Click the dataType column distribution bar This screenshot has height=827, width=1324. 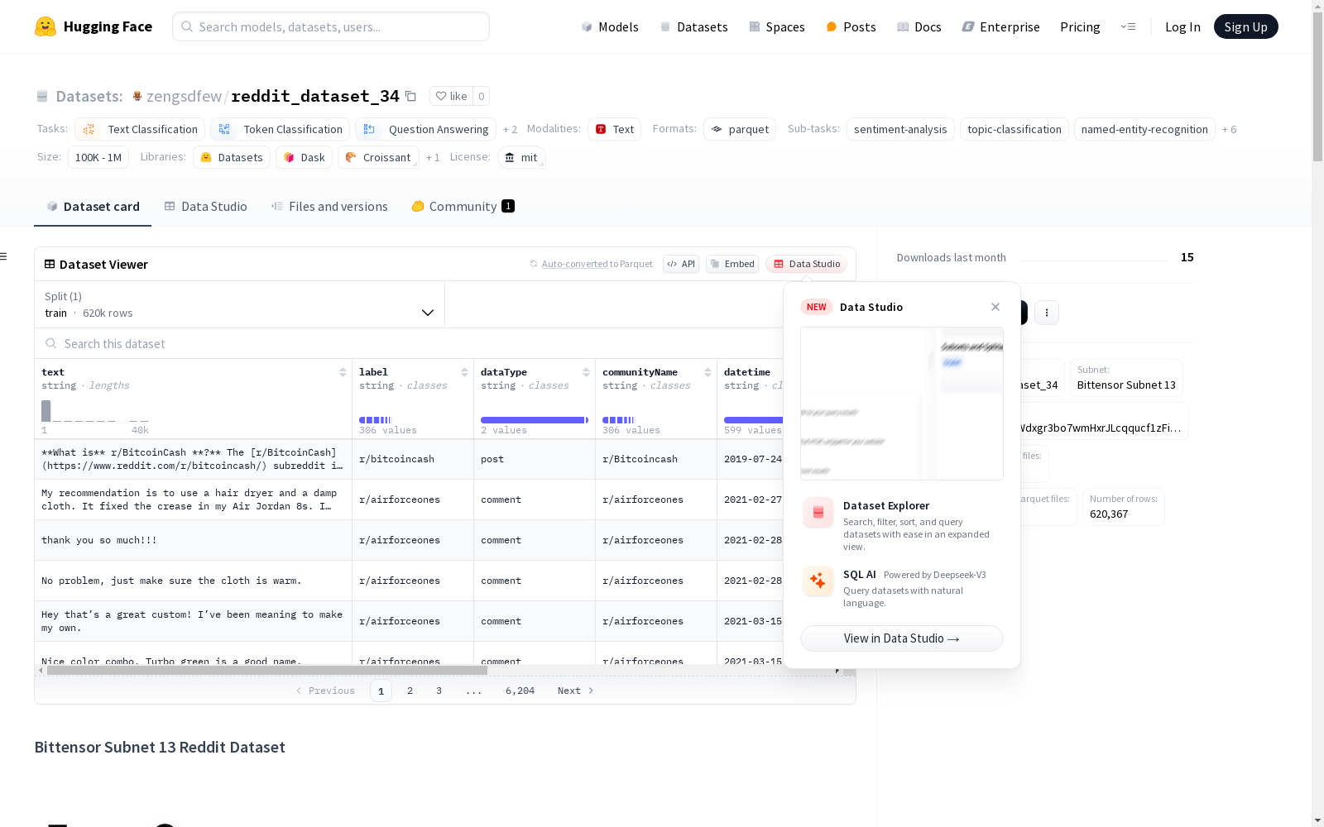pyautogui.click(x=535, y=420)
